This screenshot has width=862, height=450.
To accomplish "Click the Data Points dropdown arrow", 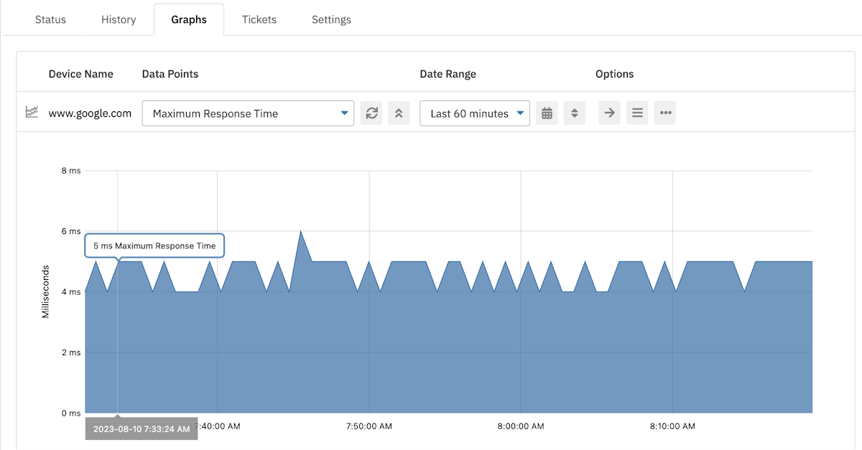I will point(344,113).
